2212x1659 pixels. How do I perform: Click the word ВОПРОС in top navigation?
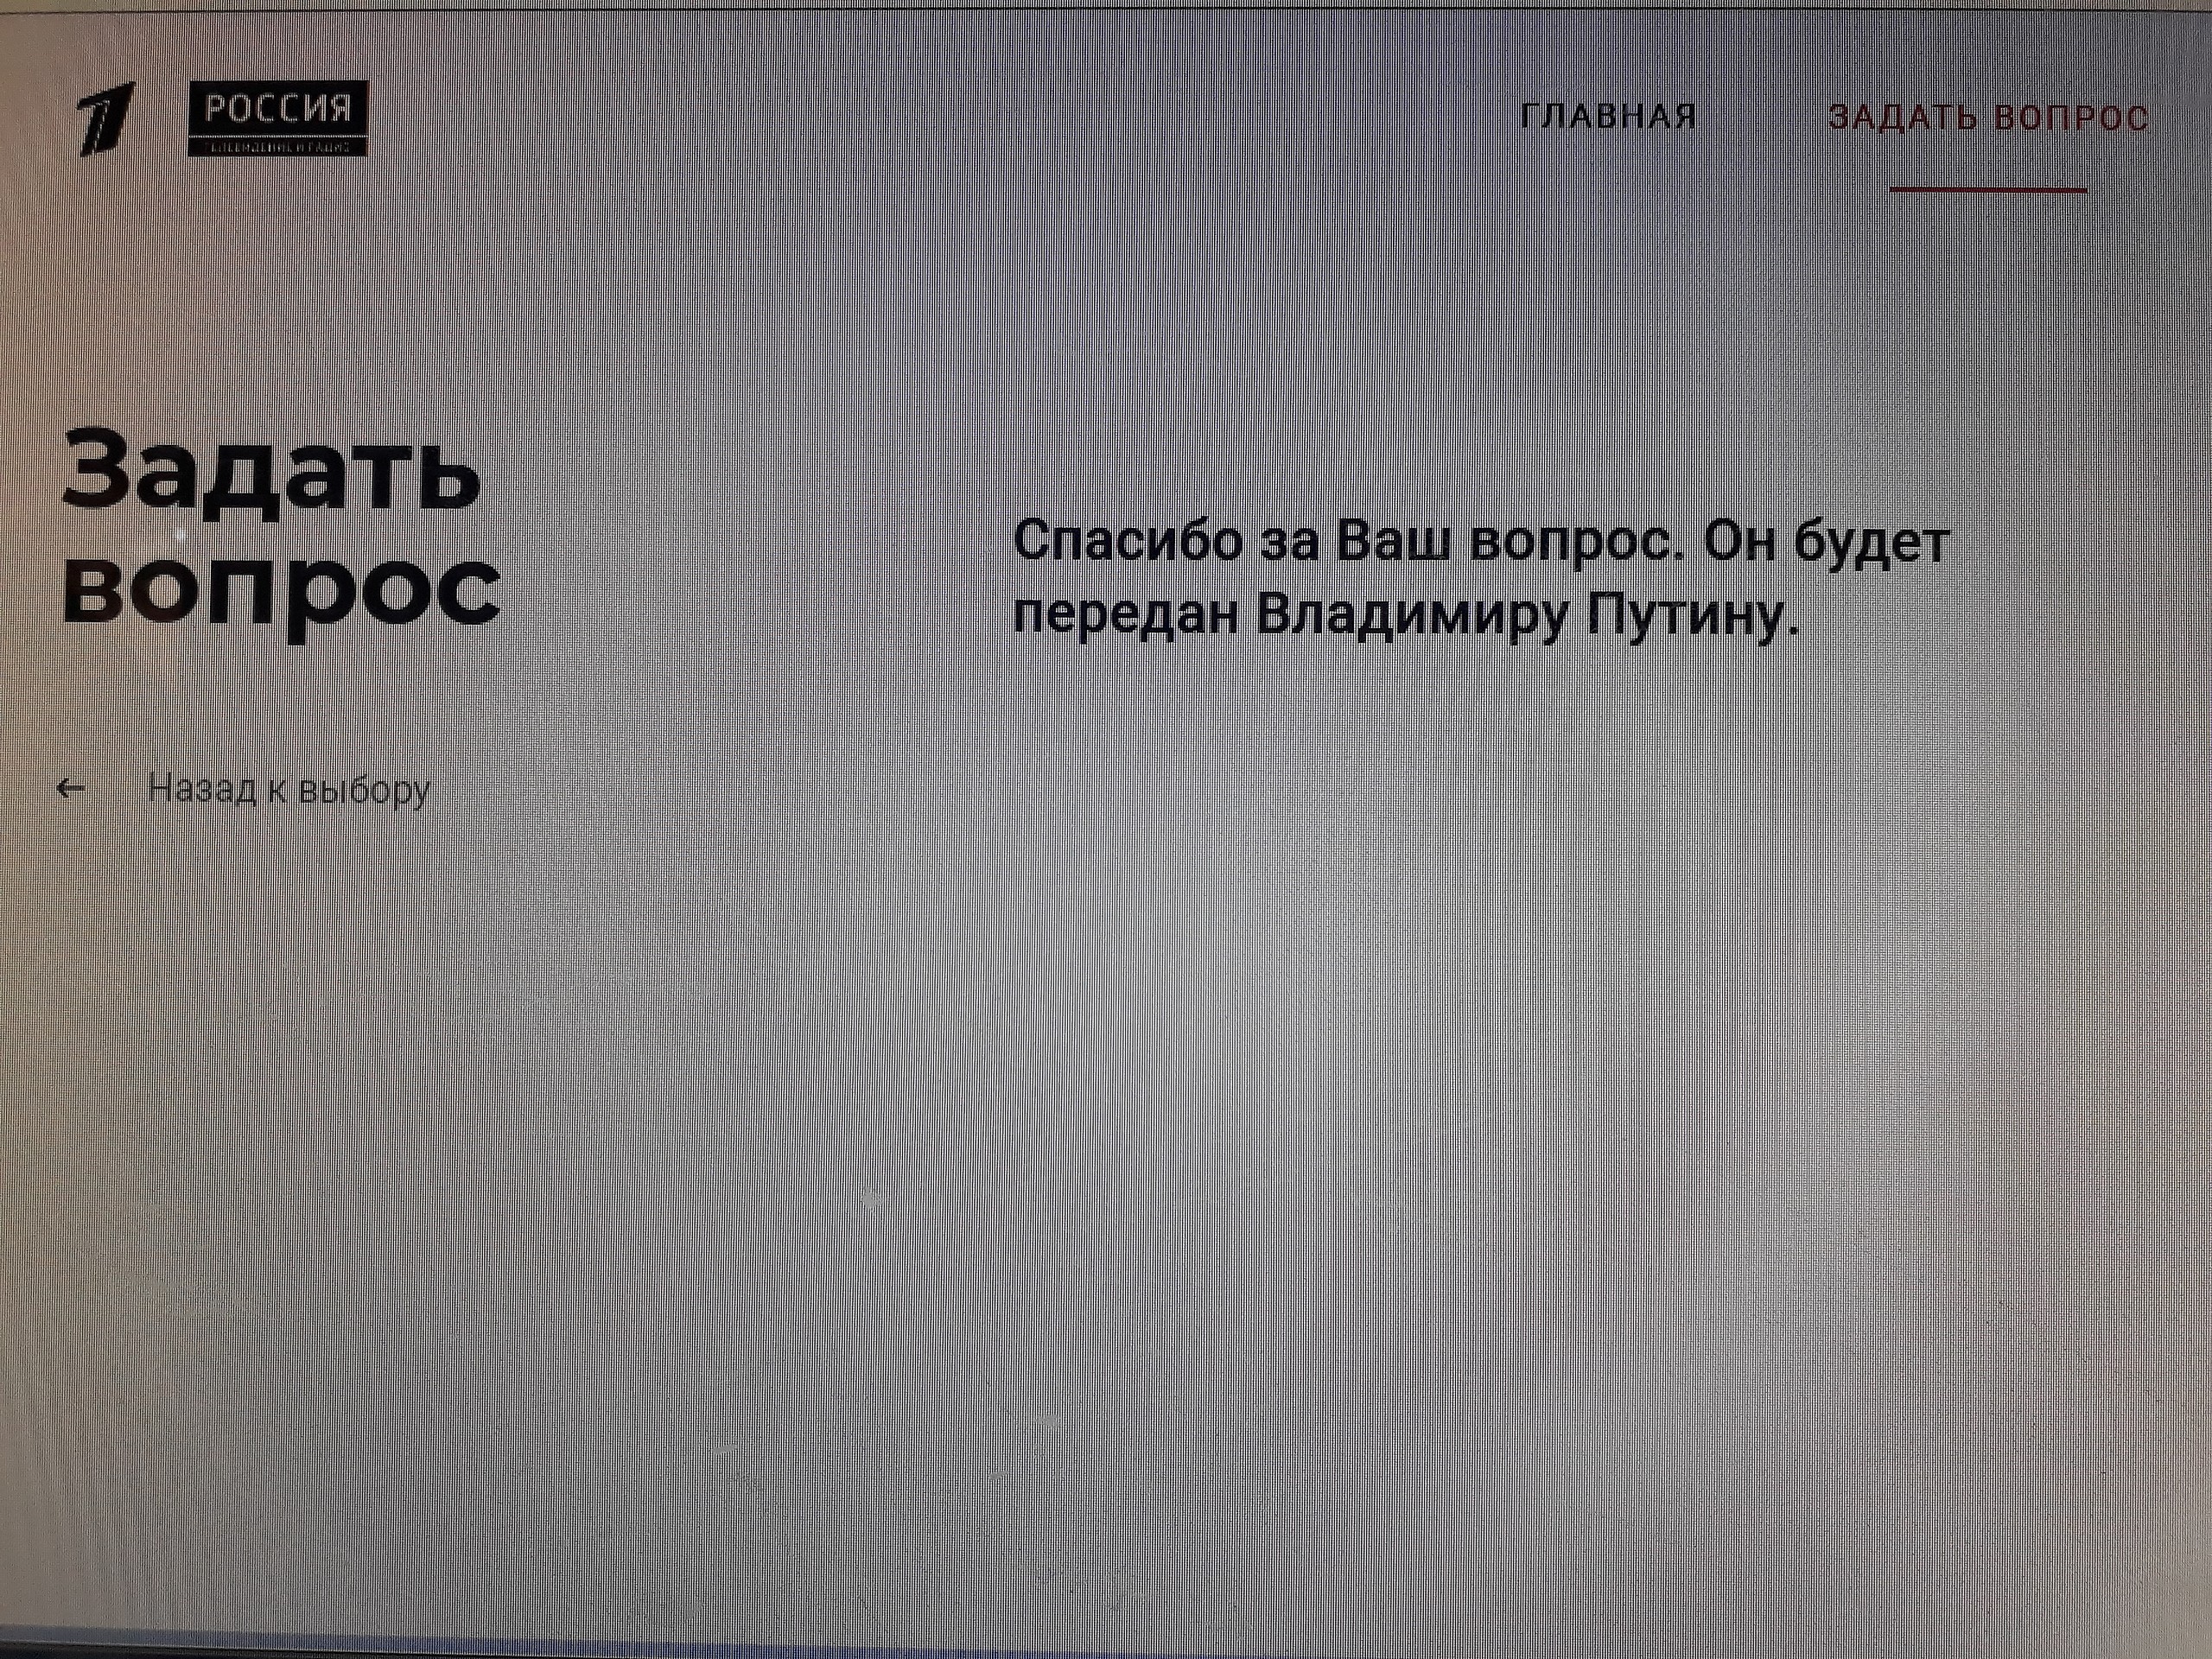[x=2070, y=117]
